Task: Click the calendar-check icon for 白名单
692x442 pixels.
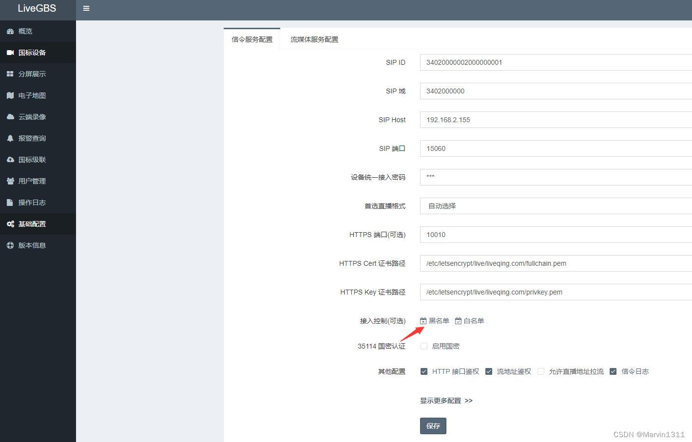Action: pos(458,321)
